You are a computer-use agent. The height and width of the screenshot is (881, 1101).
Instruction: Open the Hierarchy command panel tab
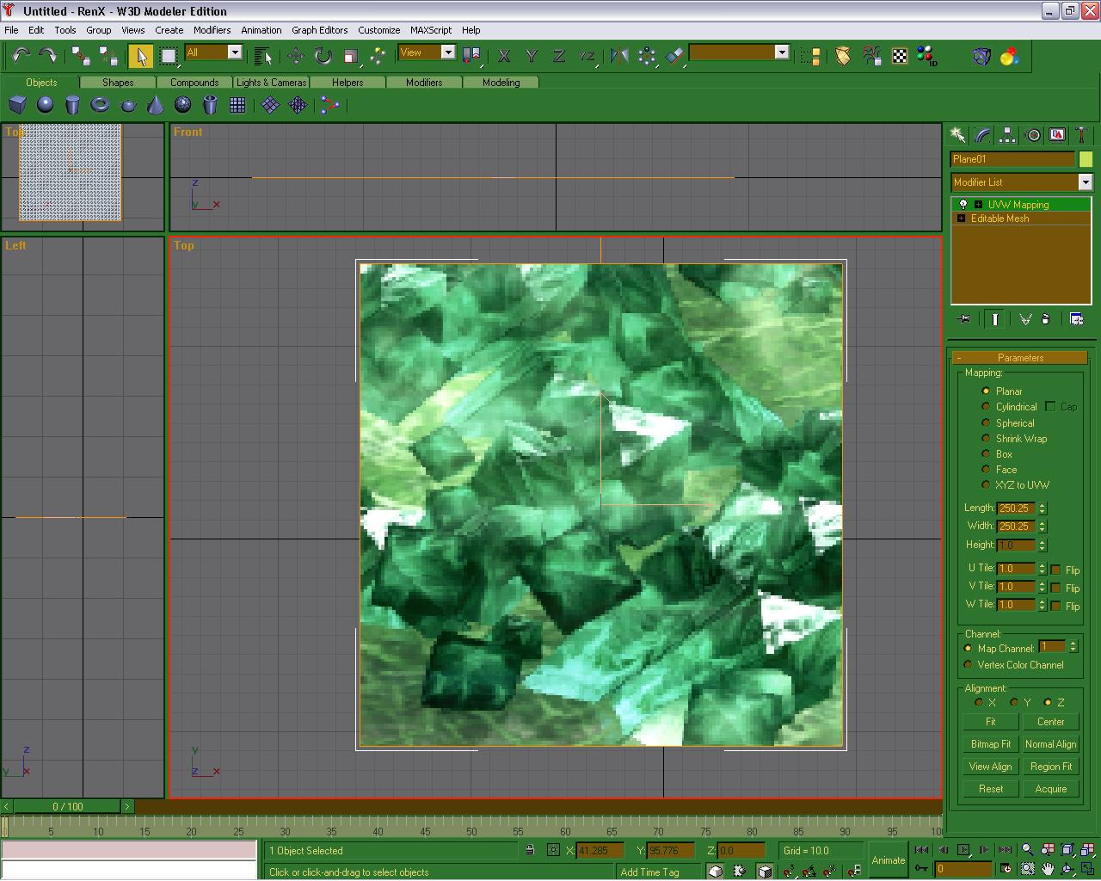coord(1007,135)
